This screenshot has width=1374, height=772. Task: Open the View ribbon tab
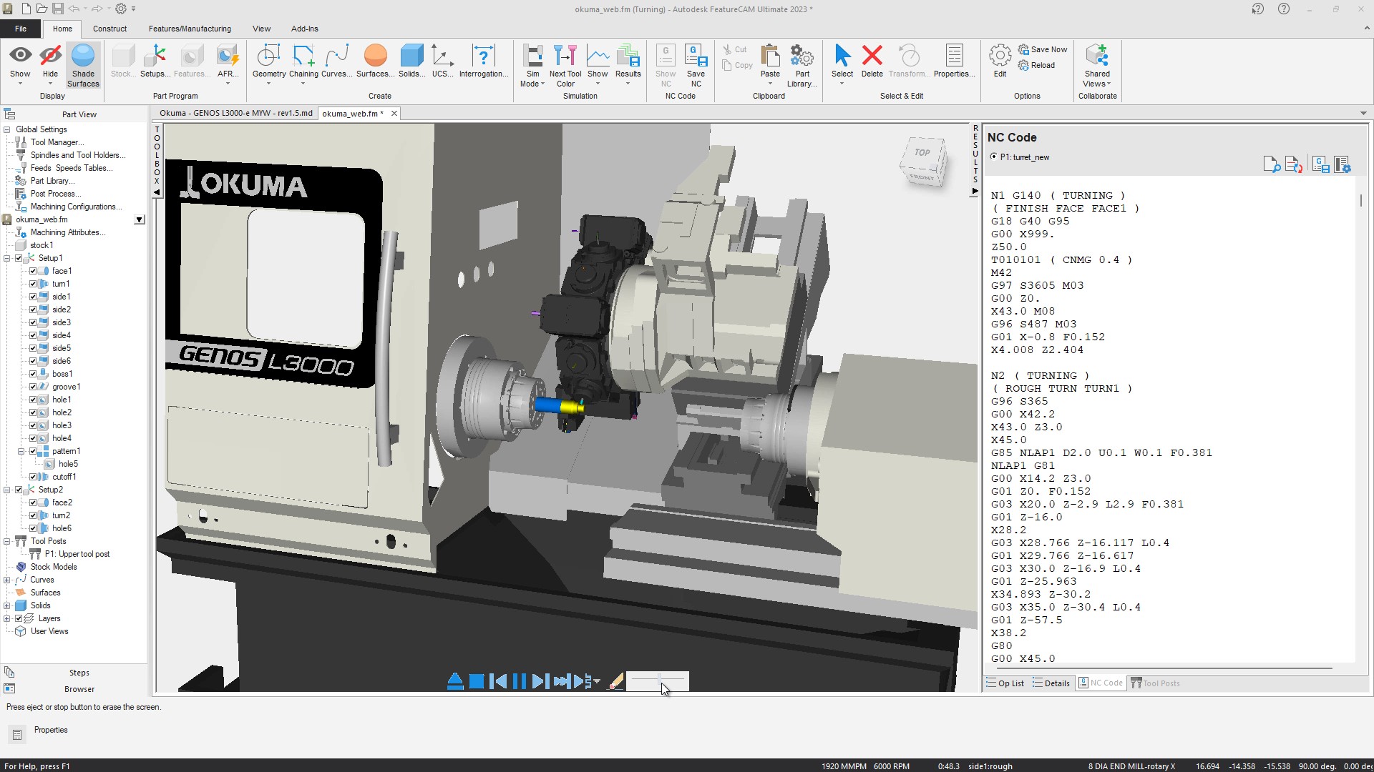coord(261,29)
